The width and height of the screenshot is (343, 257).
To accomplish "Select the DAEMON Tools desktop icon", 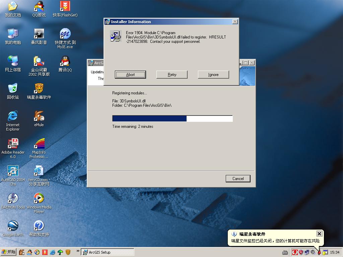I will [x=13, y=201].
